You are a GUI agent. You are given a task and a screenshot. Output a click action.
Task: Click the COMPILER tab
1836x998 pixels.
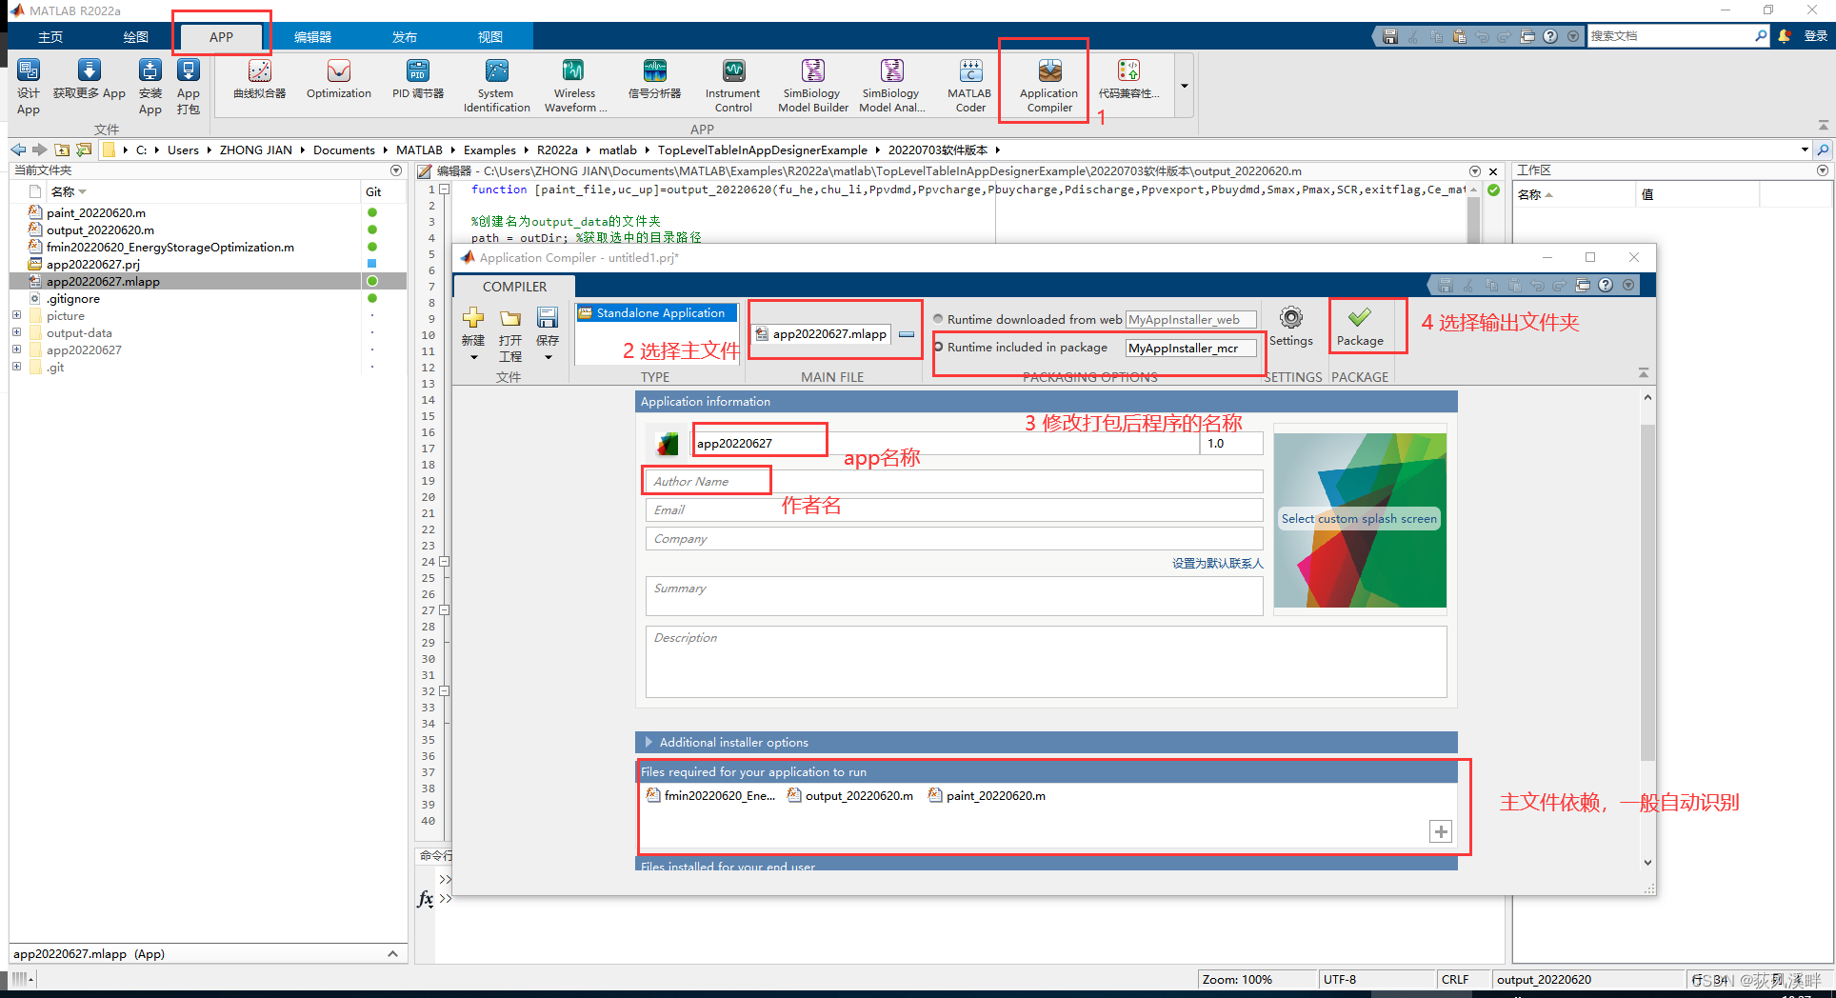[x=514, y=287]
